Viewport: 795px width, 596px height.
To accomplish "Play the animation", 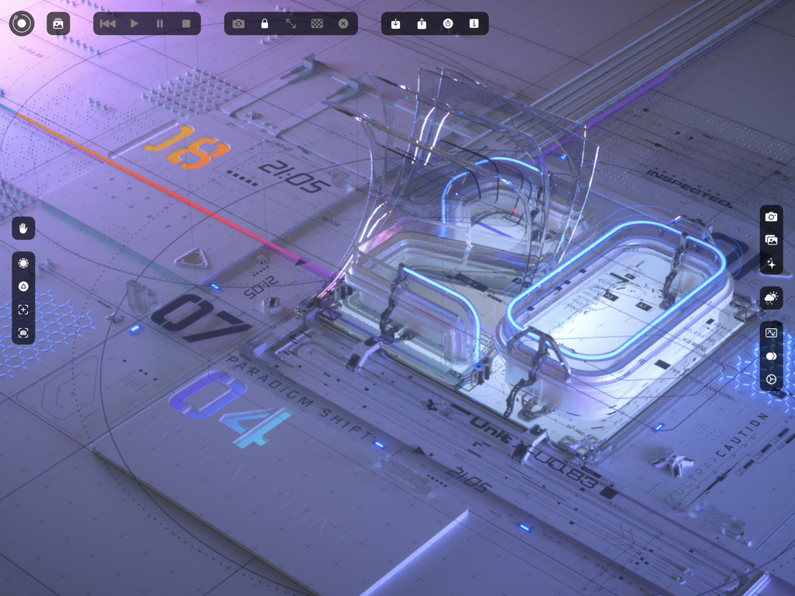I will 134,23.
